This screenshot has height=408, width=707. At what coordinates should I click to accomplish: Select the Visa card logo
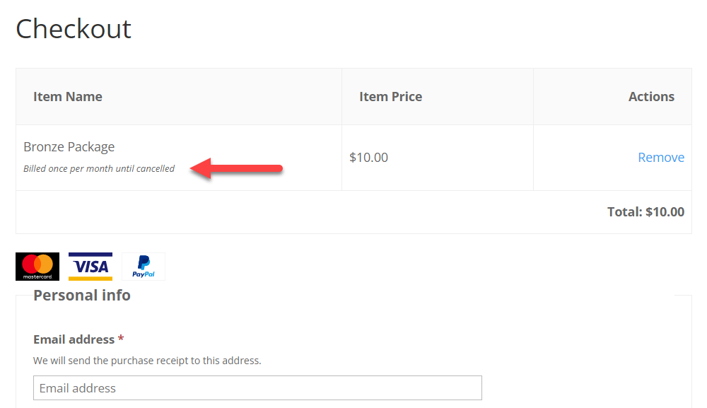coord(90,267)
